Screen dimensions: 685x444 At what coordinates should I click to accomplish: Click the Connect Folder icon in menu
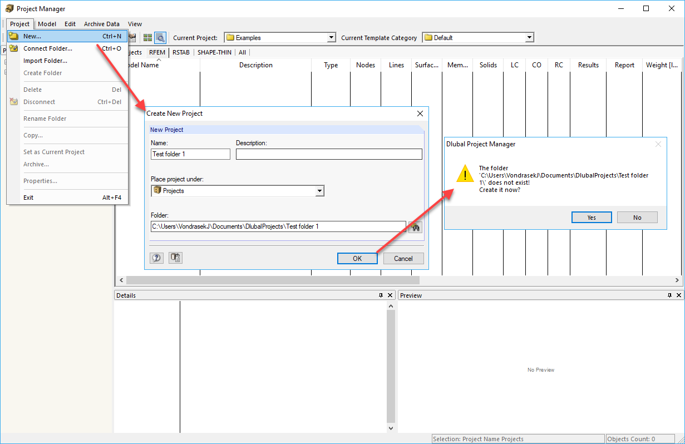tap(14, 48)
